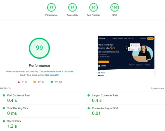The image size is (165, 131).
Task: Click the 'Speed Index' metric label
Action: tap(14, 121)
